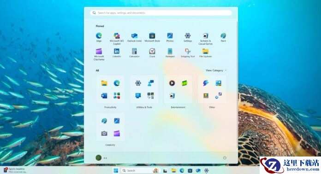Screen dimensions: 321x174
Task: Launch Paint from pinned apps
Action: click(x=223, y=37)
